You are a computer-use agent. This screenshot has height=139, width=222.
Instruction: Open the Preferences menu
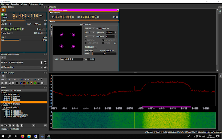33,4
